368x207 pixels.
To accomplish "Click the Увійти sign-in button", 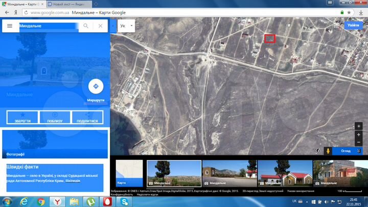I will pos(353,25).
